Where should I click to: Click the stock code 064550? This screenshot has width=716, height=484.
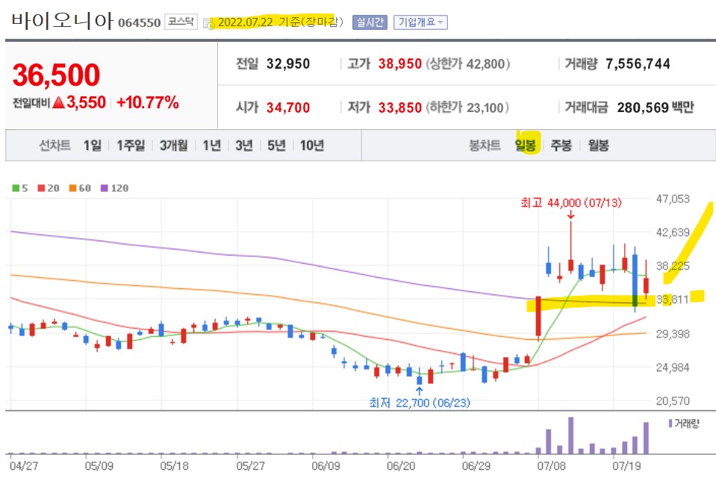pos(140,23)
